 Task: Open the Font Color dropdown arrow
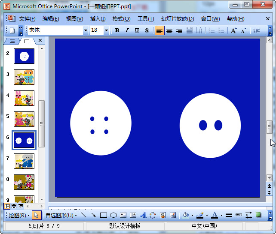(x=221, y=215)
